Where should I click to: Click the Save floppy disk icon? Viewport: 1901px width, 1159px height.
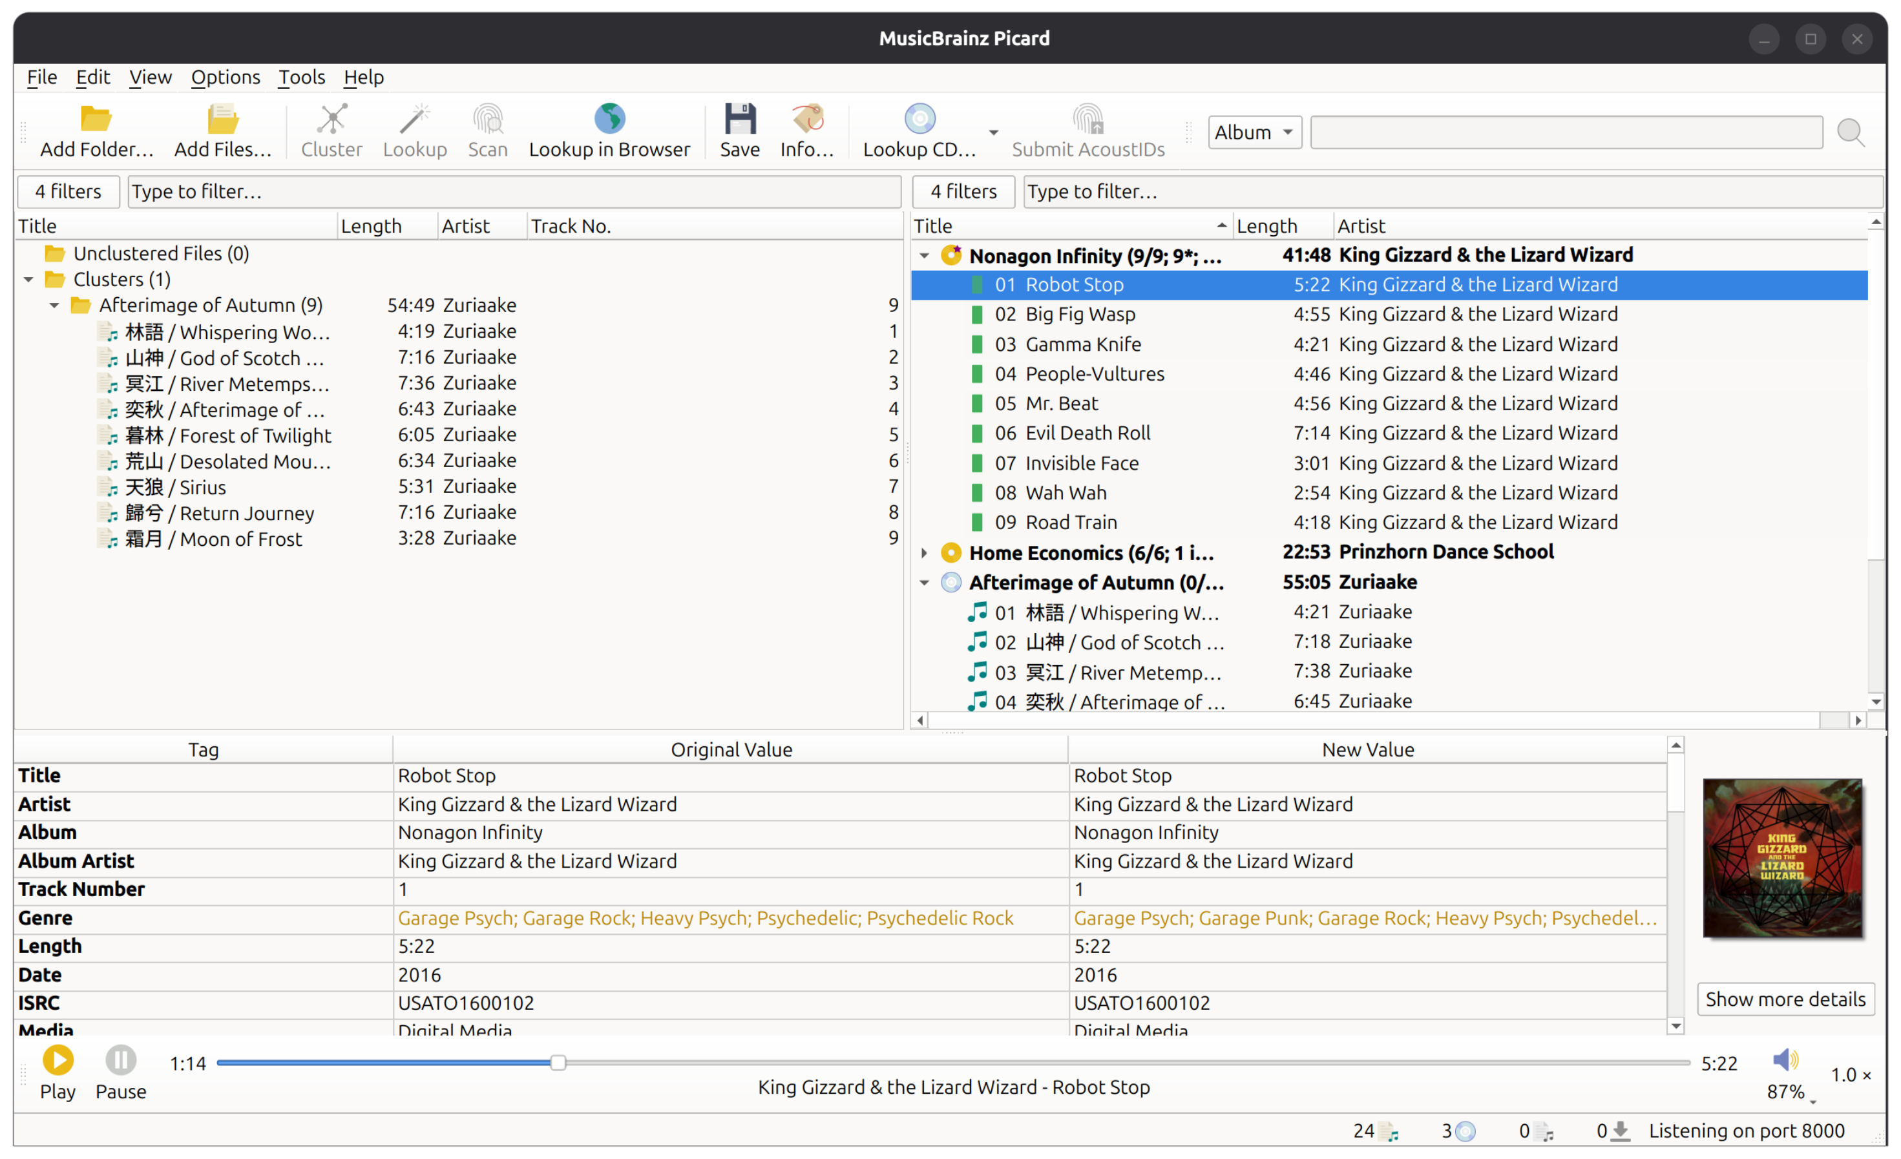point(740,119)
